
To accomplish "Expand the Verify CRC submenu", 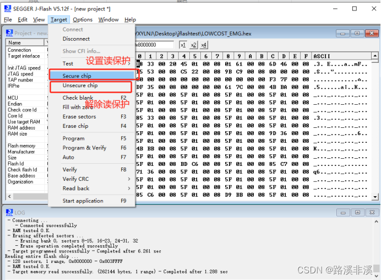I will (x=91, y=179).
